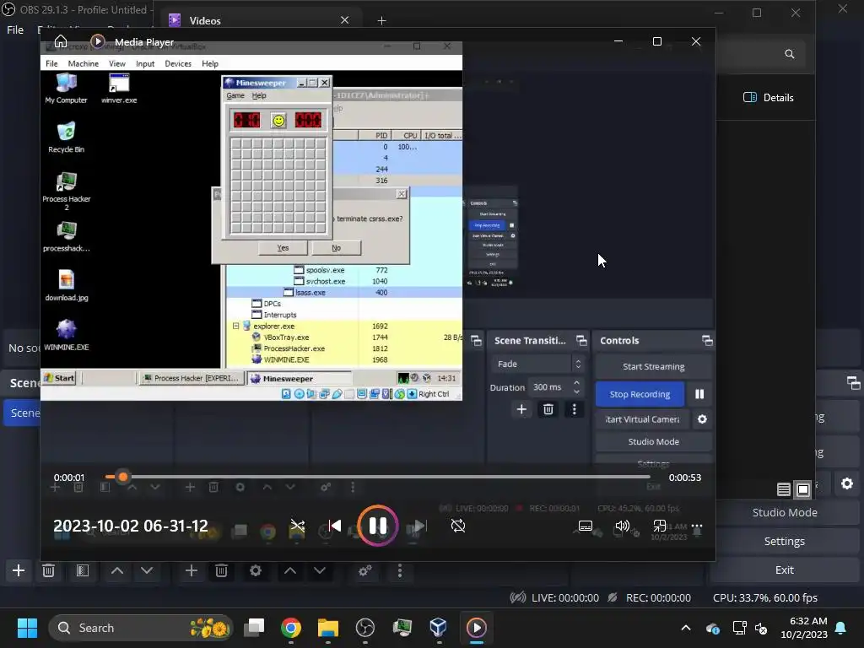Skip to next track in Media Player
Image resolution: width=864 pixels, height=648 pixels.
[420, 526]
